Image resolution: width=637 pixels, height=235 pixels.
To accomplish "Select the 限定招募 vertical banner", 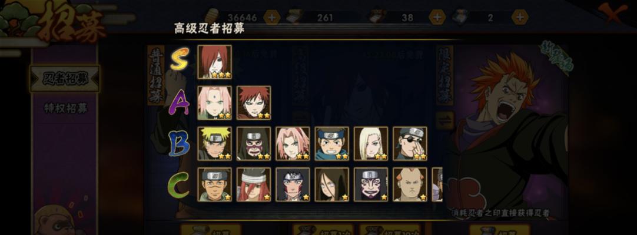I will coord(444,75).
